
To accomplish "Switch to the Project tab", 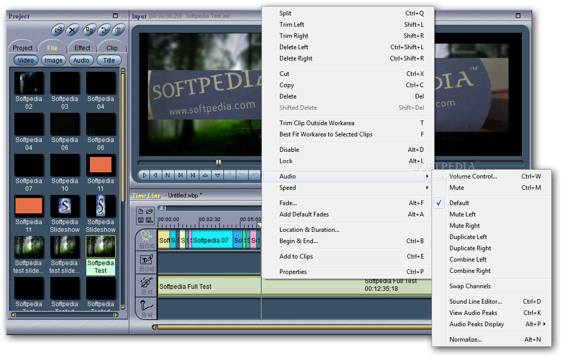I will (x=23, y=48).
